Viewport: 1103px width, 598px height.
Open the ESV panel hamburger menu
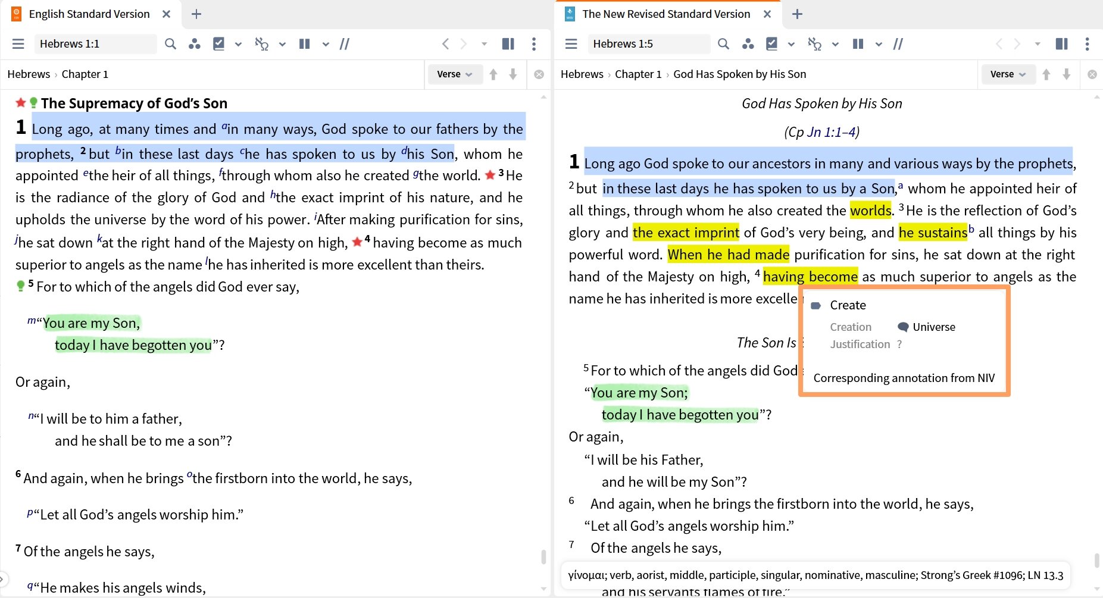(18, 44)
